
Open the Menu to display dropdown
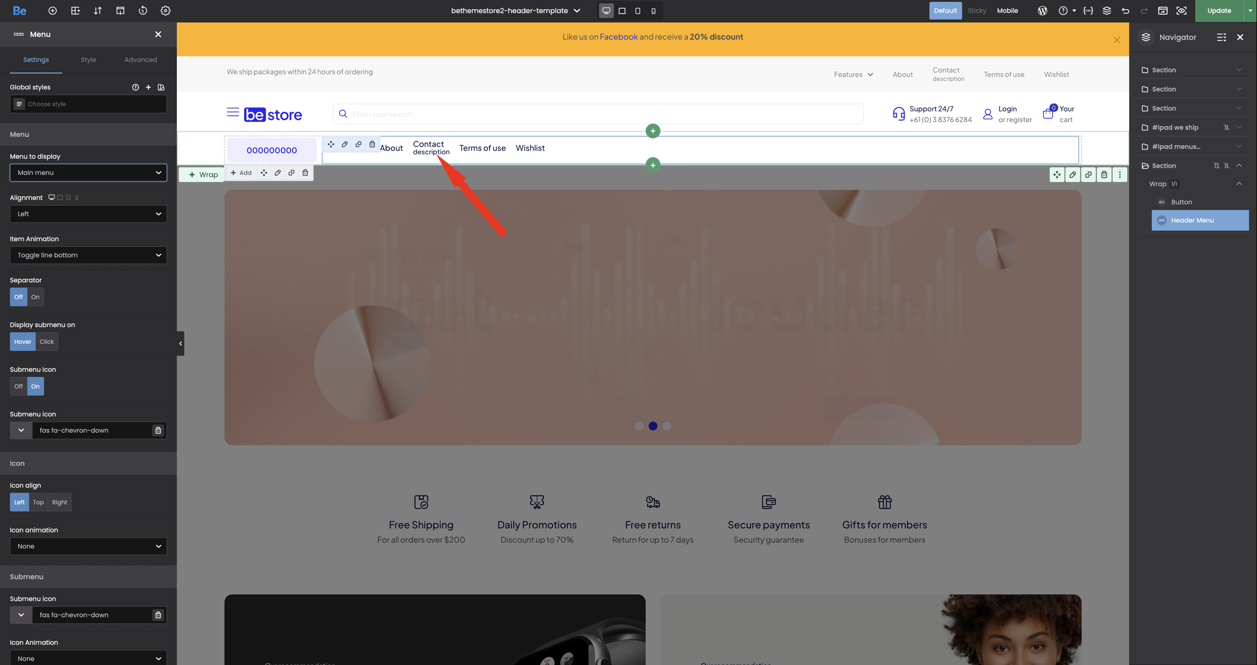(88, 172)
